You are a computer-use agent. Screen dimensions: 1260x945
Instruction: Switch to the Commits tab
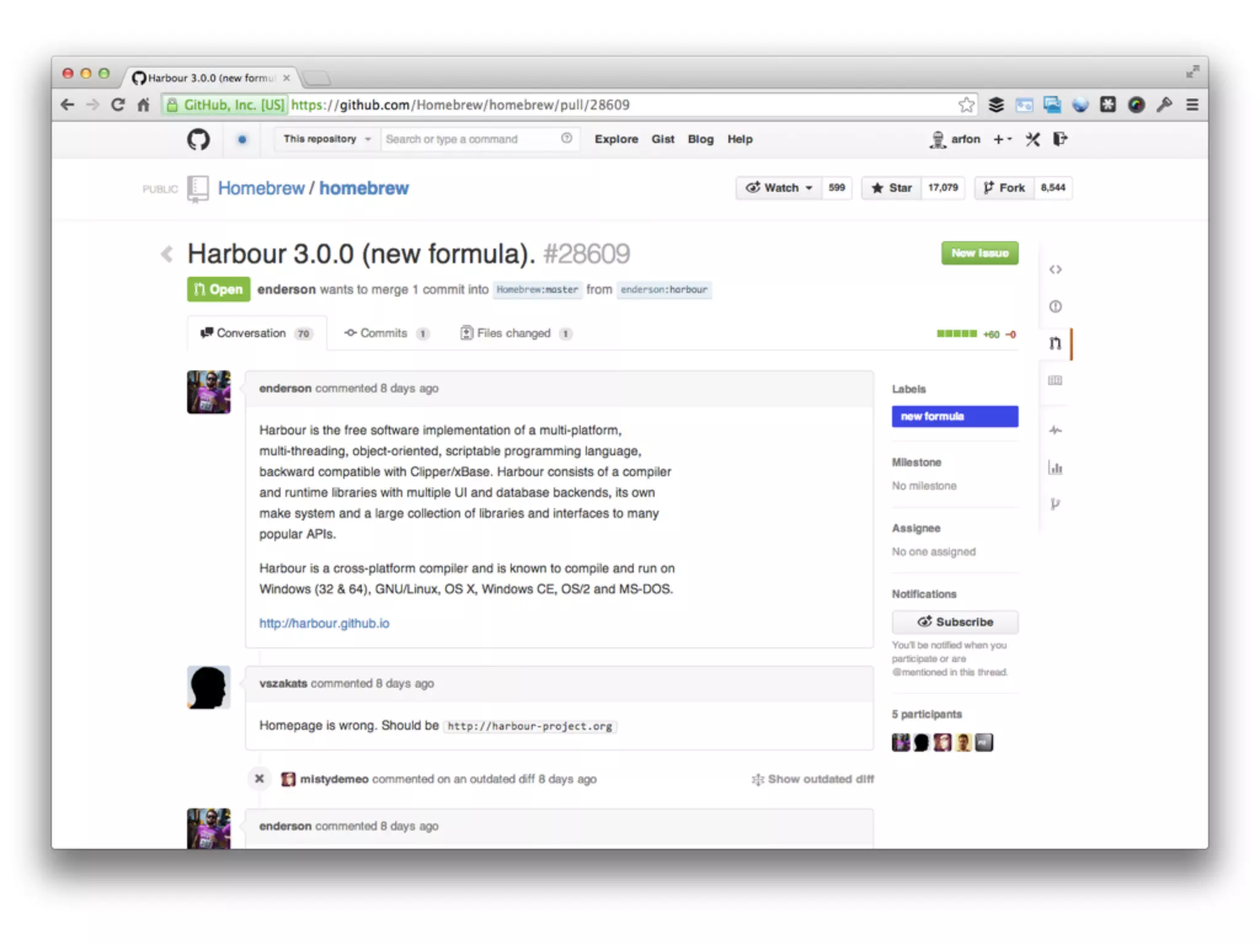click(383, 333)
